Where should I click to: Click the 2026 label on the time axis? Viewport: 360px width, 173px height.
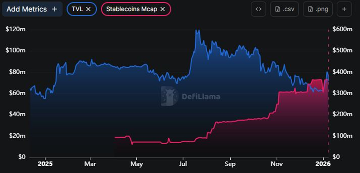click(x=323, y=163)
